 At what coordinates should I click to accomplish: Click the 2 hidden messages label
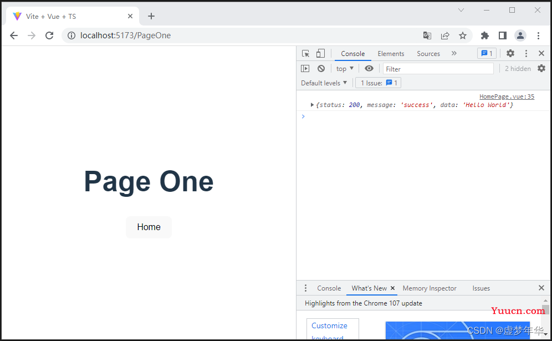tap(518, 69)
